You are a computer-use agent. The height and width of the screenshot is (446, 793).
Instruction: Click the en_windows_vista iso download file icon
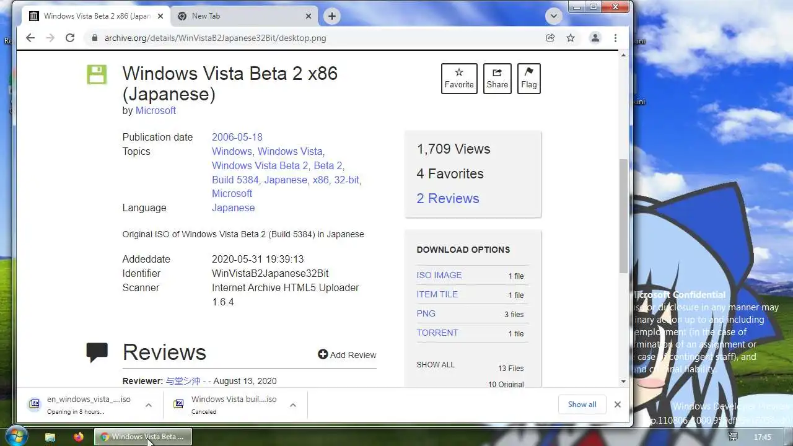coord(35,404)
